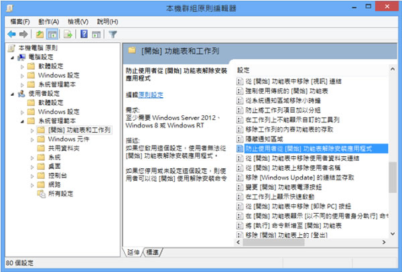Expand Windows 設定 under 使用者設定
The height and width of the screenshot is (272, 402).
(x=22, y=113)
